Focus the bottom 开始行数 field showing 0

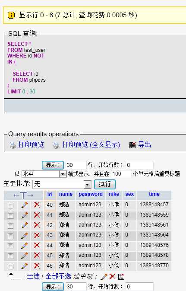pos(139,287)
